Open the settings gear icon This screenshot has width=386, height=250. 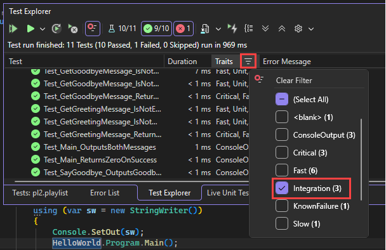(x=298, y=29)
